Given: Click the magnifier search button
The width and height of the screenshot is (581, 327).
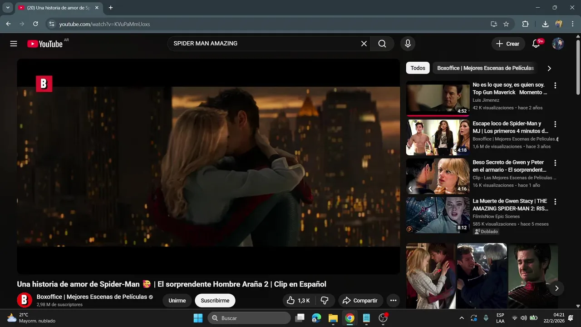Looking at the screenshot, I should (x=382, y=44).
